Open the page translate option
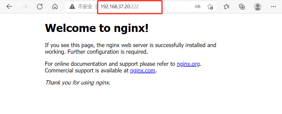 [198, 7]
